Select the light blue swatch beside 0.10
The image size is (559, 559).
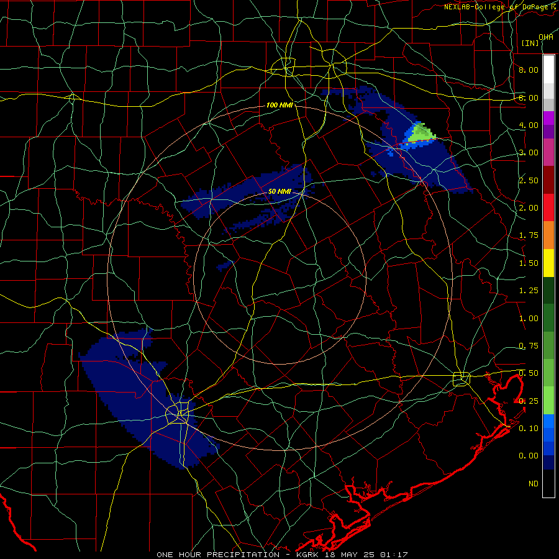[x=548, y=421]
